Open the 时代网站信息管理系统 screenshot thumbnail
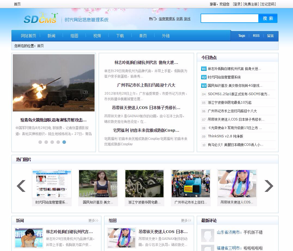This screenshot has width=293, height=251. 52,183
